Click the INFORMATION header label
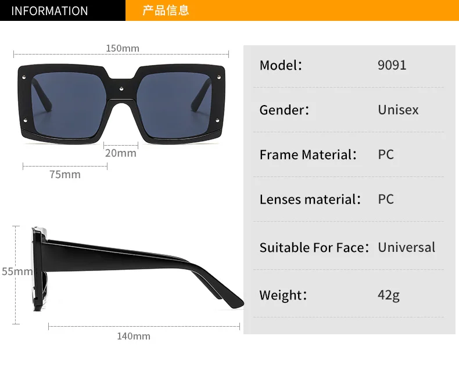The image size is (459, 372). click(49, 11)
